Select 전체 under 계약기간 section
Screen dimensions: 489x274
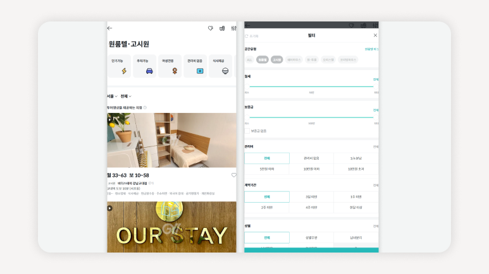click(x=267, y=197)
